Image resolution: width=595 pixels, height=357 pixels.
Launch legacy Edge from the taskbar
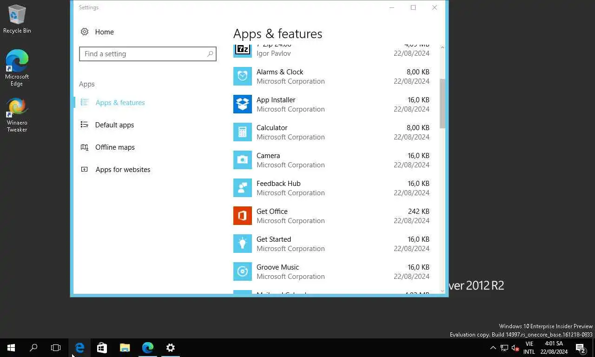pos(79,348)
